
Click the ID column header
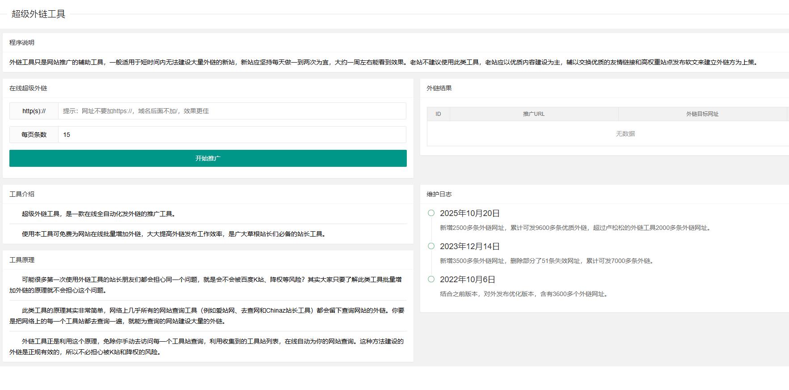tap(438, 114)
